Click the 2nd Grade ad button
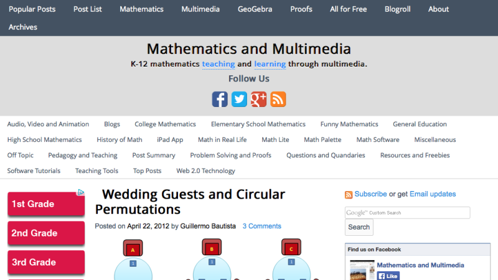Viewport: 498px width, 280px height. [x=46, y=233]
